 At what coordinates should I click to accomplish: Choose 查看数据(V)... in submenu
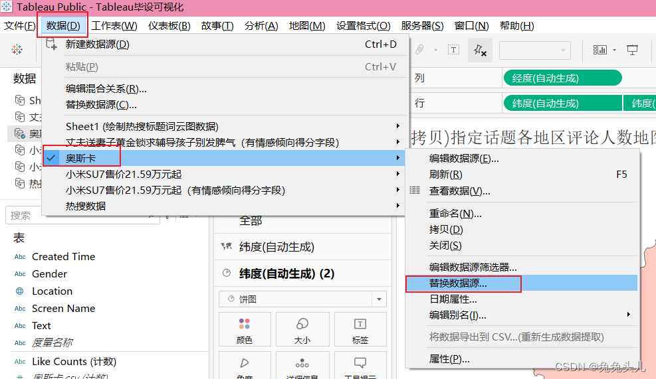[522, 191]
